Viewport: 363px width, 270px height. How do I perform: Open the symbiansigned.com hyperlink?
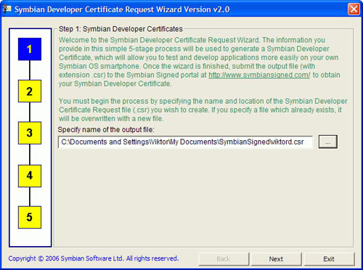(x=259, y=75)
